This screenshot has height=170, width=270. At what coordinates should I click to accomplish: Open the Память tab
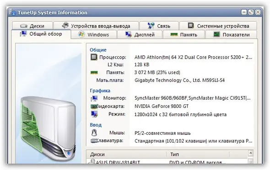coord(184,35)
